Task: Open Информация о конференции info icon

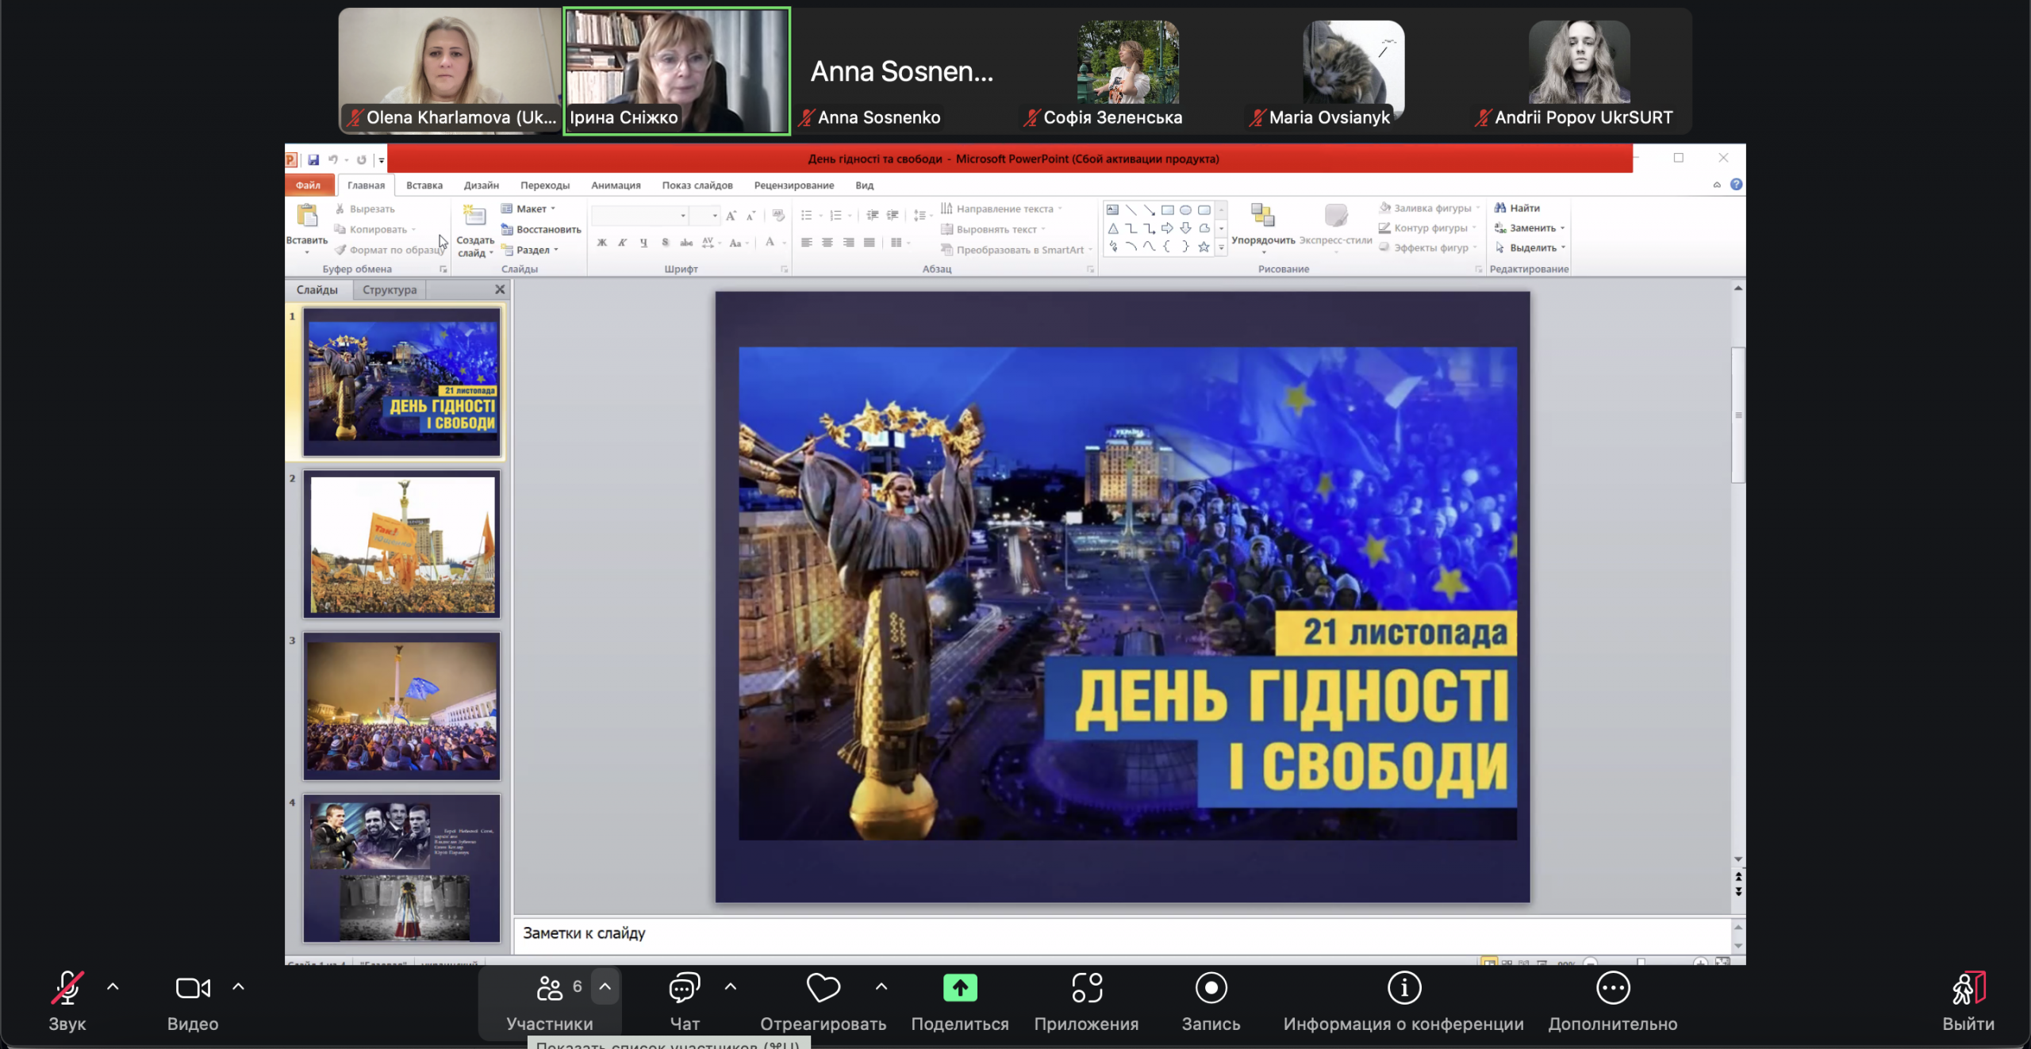Action: point(1403,988)
